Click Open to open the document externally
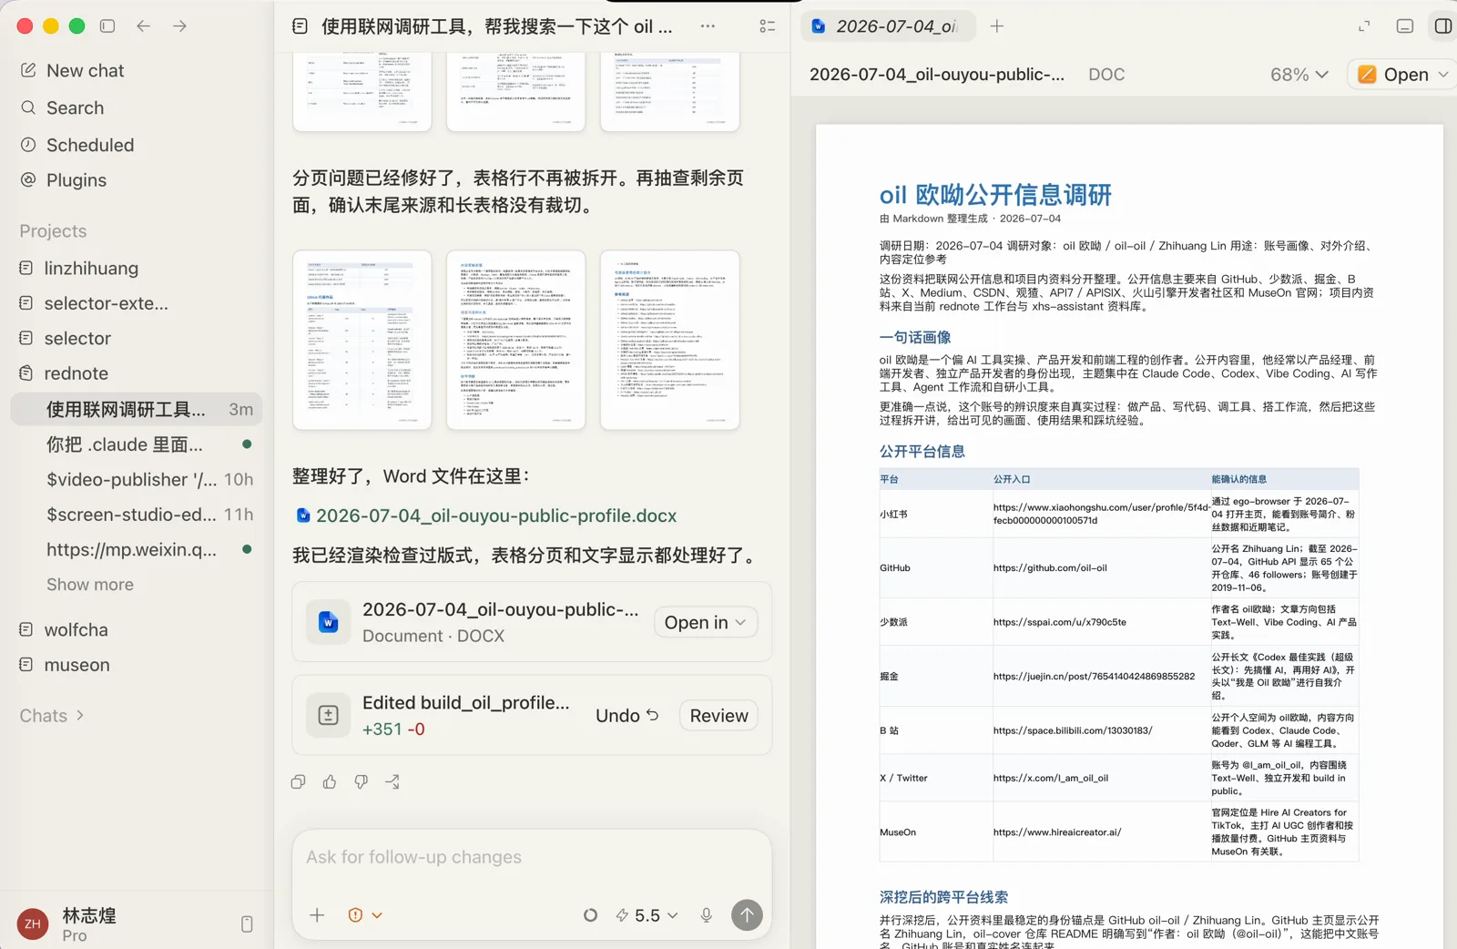 [x=1393, y=75]
